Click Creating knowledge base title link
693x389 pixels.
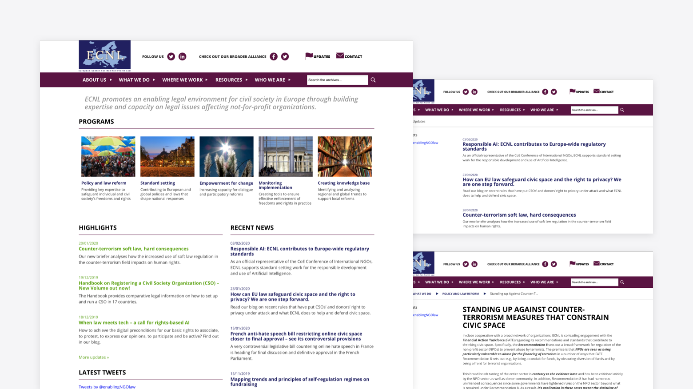click(x=343, y=183)
